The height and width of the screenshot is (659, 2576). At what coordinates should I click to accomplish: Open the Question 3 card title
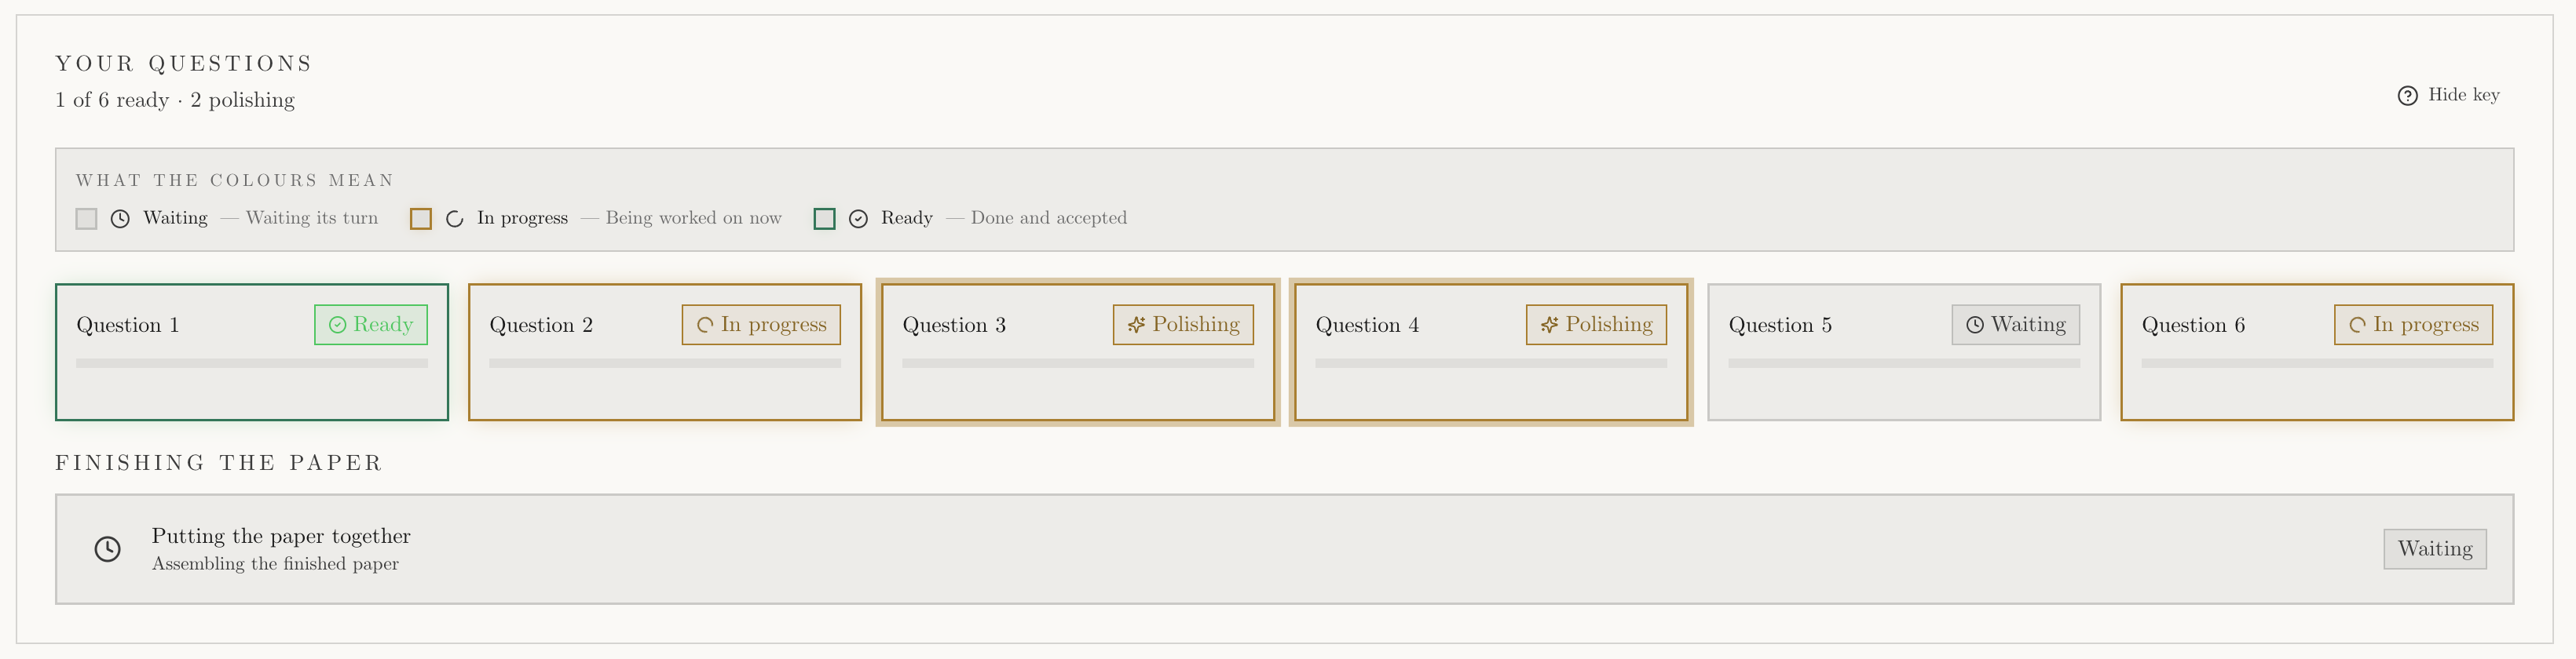[x=954, y=325]
